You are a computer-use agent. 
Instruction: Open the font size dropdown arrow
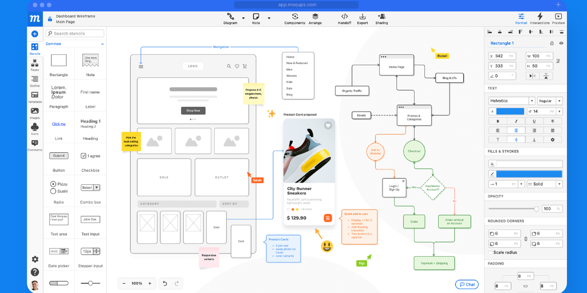pyautogui.click(x=560, y=112)
